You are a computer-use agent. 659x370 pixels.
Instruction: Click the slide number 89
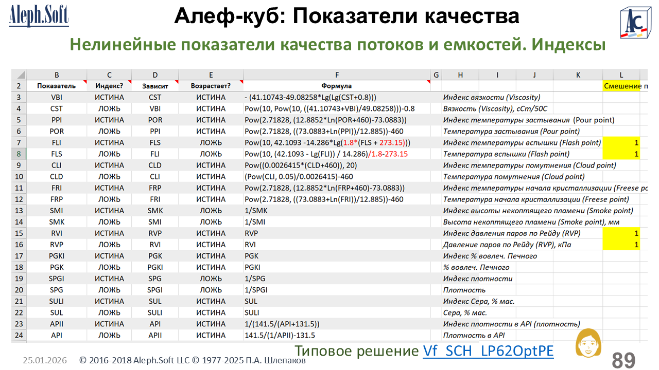pyautogui.click(x=623, y=360)
